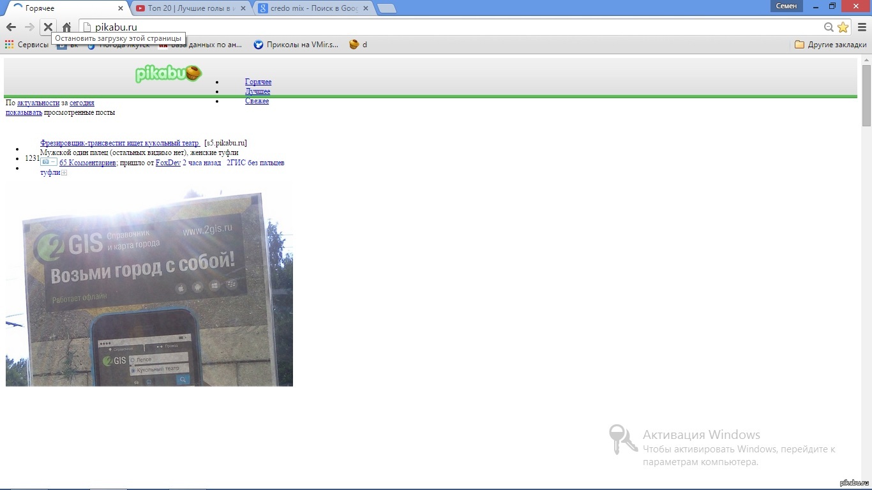Click the показывать viewed posts link
This screenshot has width=872, height=490.
pos(24,112)
